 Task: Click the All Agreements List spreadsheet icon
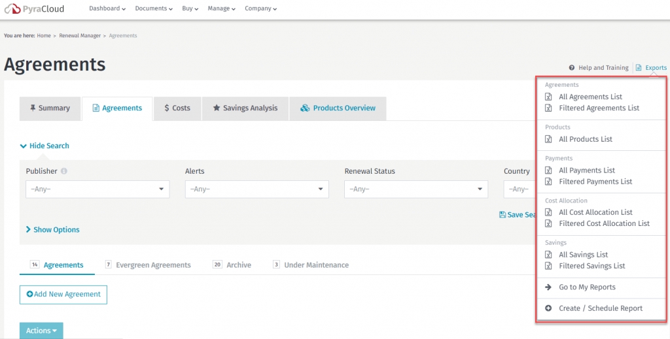548,97
